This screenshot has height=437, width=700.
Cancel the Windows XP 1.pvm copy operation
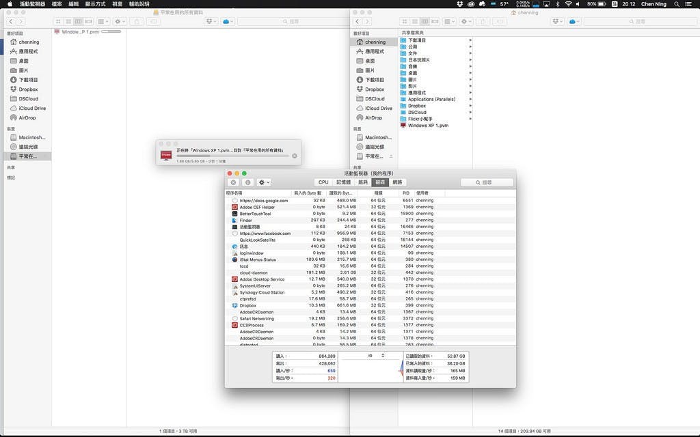point(294,156)
